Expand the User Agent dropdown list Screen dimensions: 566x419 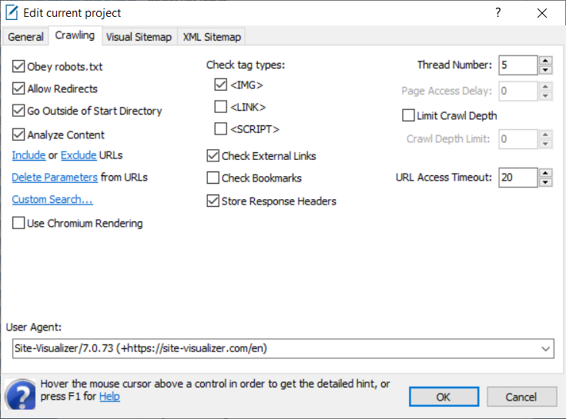pos(546,348)
